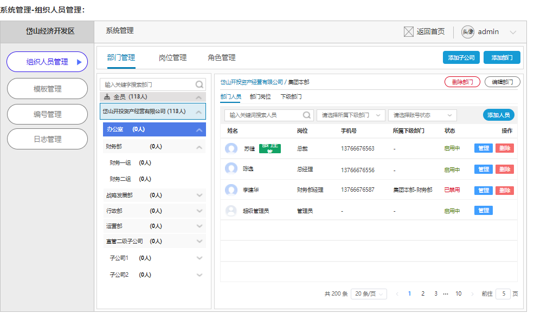Focus the personnel keyword search field

coord(269,115)
